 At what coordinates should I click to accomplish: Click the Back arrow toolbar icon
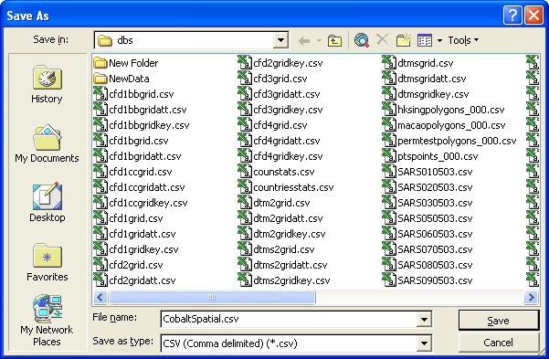pyautogui.click(x=304, y=40)
